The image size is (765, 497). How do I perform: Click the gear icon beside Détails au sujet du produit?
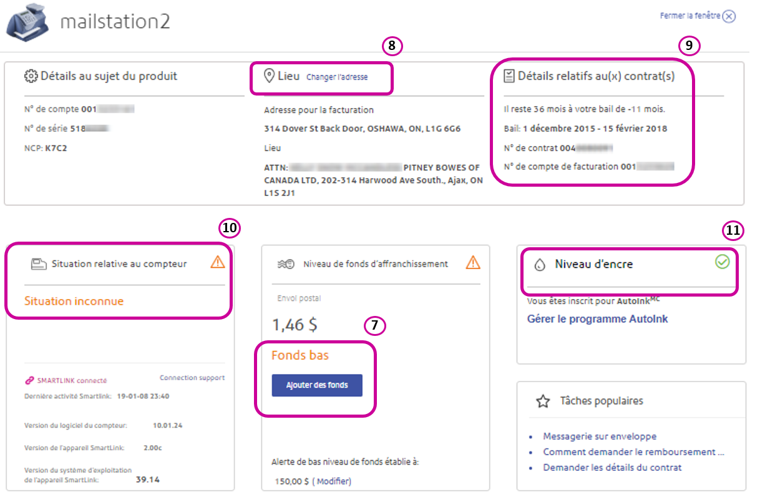coord(31,76)
